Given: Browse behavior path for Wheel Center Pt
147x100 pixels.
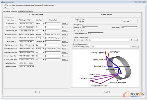Looking at the screenshot, I should pos(65,23).
